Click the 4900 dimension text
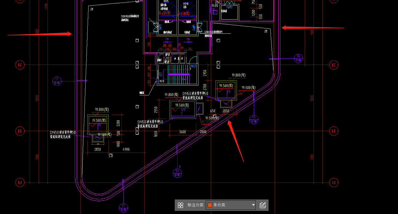This screenshot has height=214, width=398. click(x=126, y=149)
